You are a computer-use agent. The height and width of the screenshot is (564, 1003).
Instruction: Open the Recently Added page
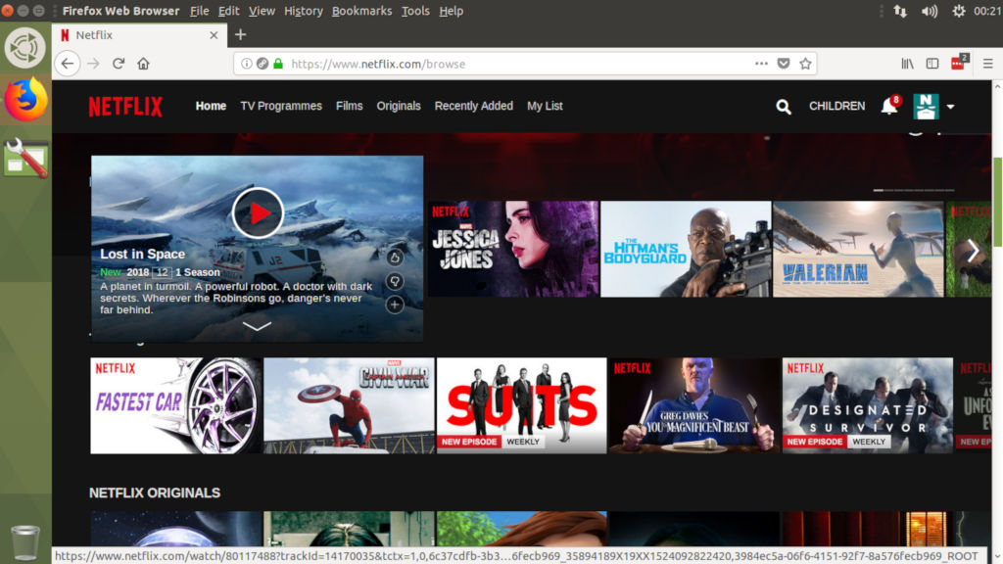(x=474, y=106)
